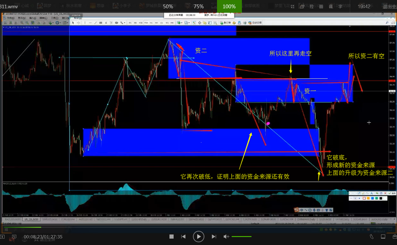This screenshot has width=397, height=245.
Task: Pick the orange color swatch in drawing palette
Action: pos(368,198)
